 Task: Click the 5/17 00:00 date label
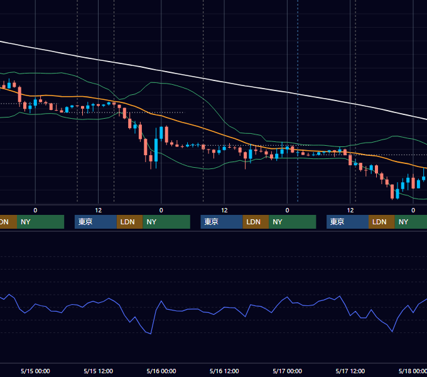pyautogui.click(x=288, y=371)
